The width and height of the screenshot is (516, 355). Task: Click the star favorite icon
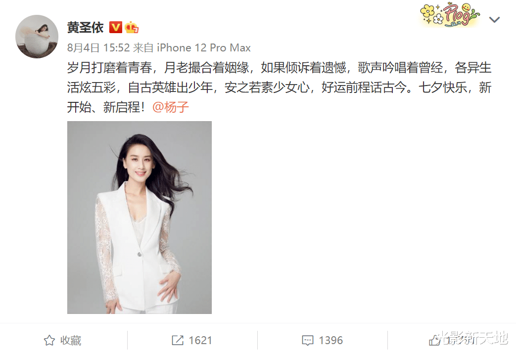49,340
